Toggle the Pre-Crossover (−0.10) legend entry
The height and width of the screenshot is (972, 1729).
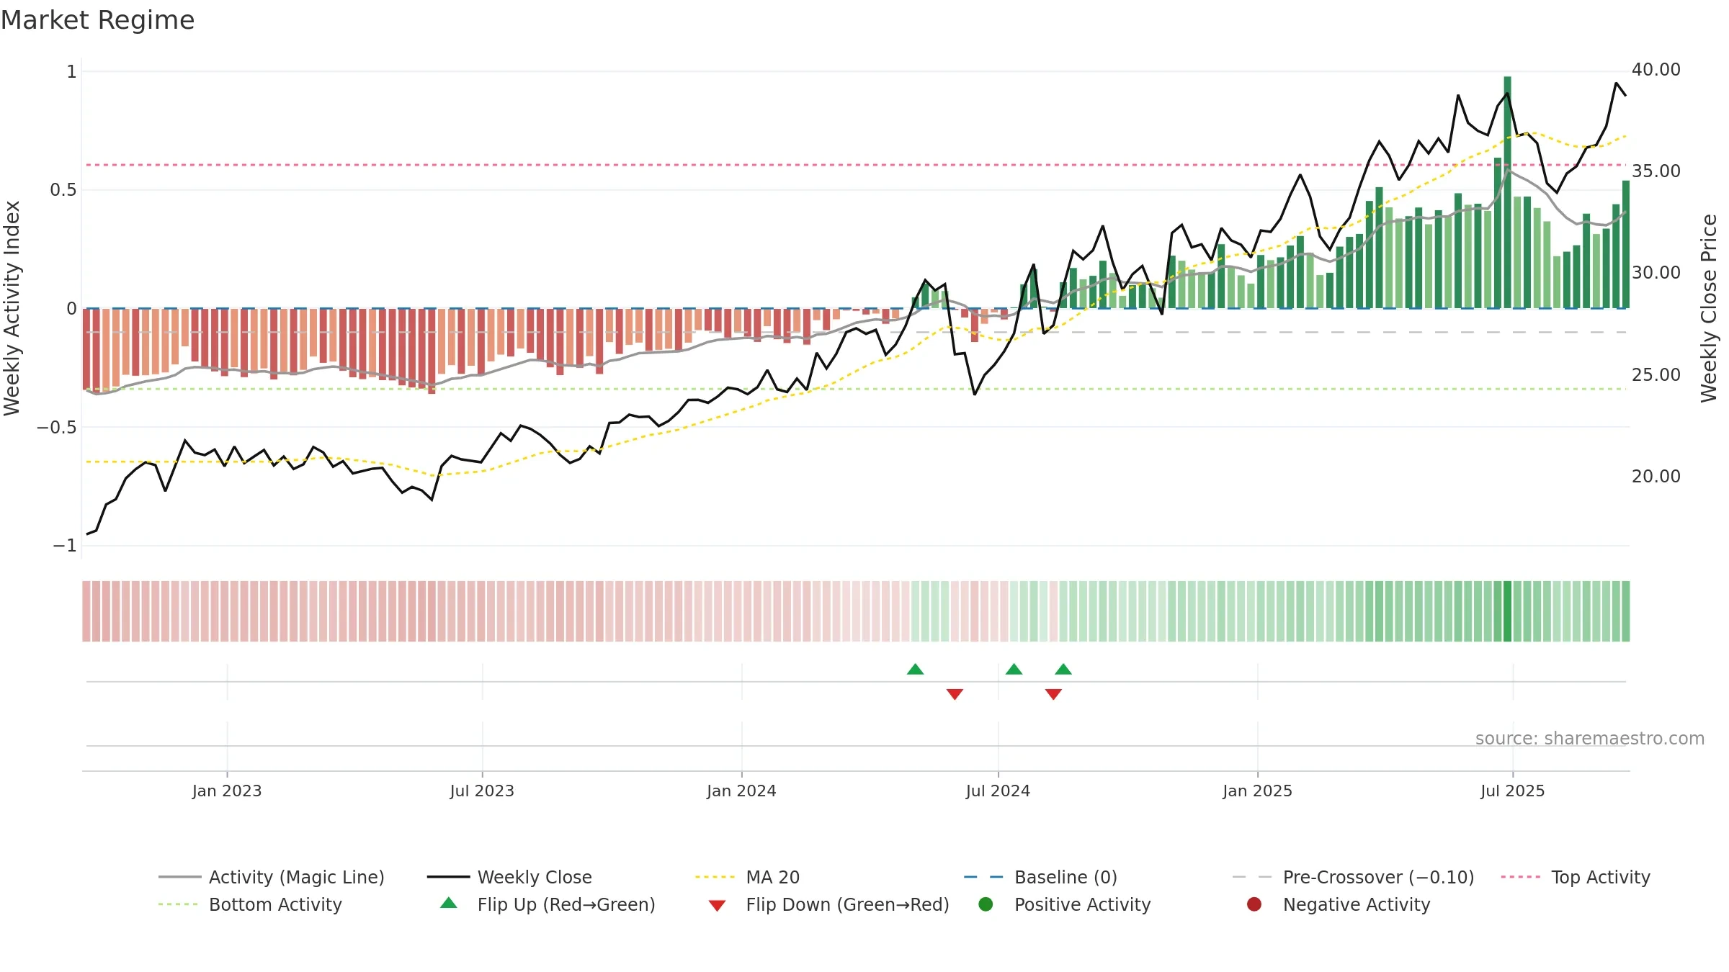pyautogui.click(x=1354, y=877)
